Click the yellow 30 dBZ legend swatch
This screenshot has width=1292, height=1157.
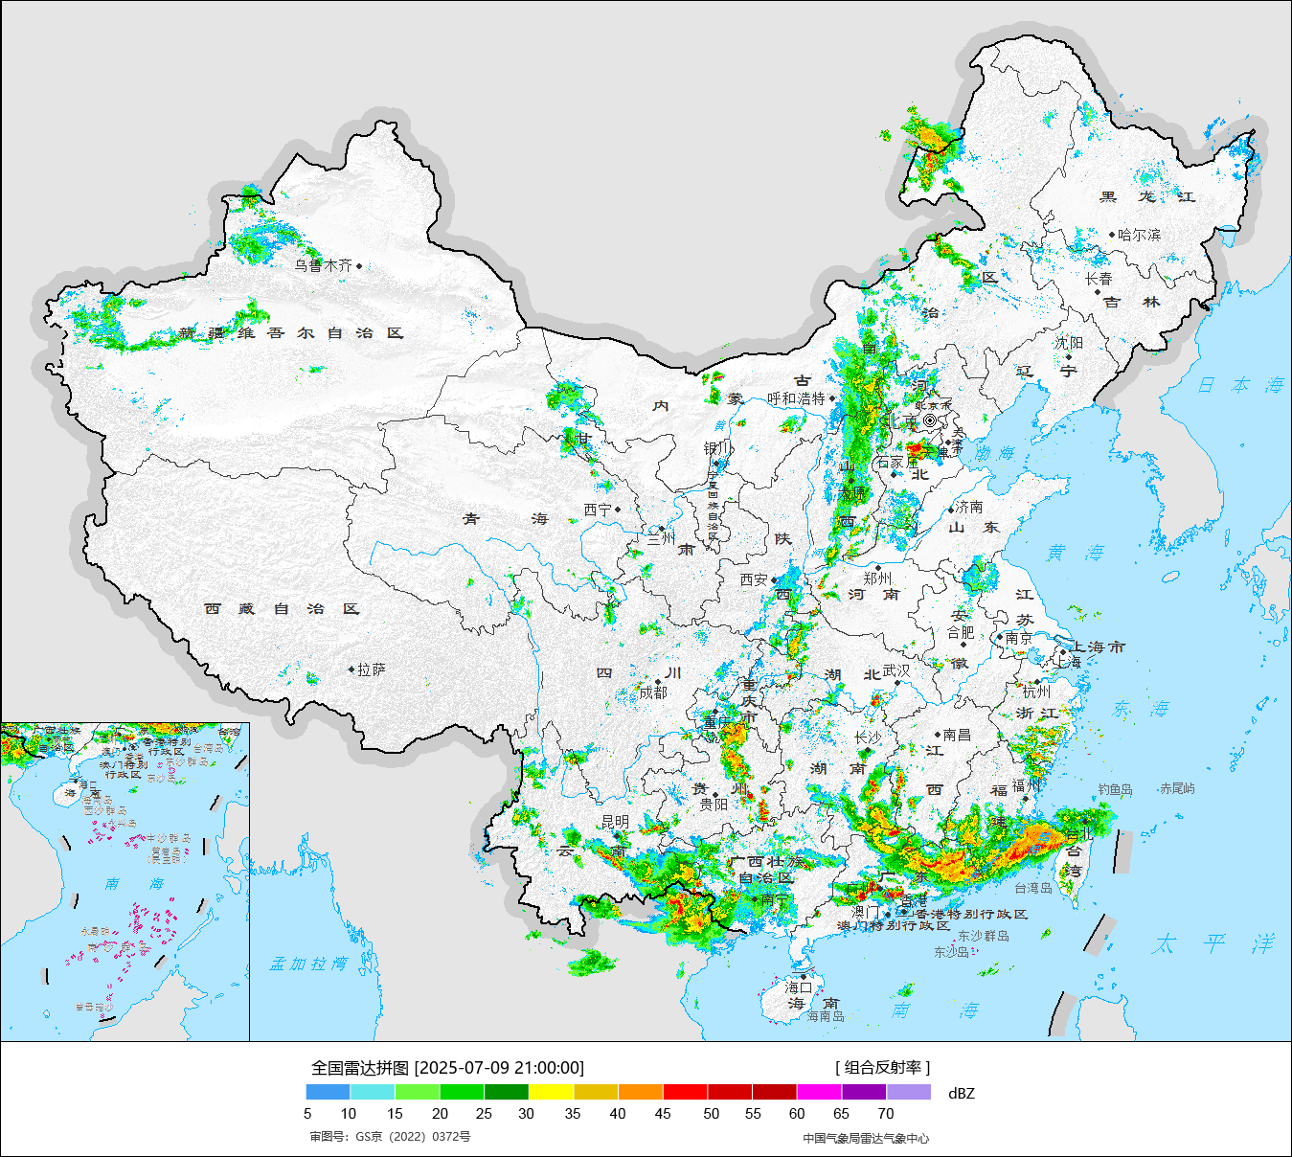[551, 1092]
